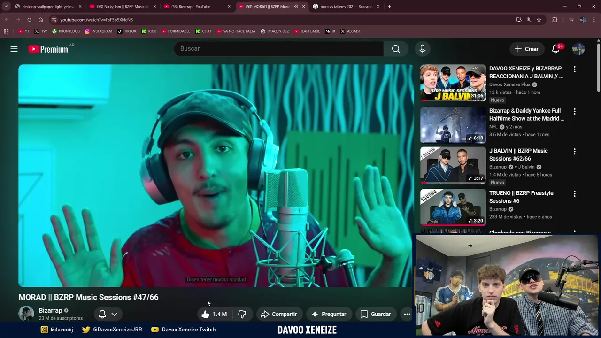
Task: Open the TW bookmark
Action: pos(40,31)
